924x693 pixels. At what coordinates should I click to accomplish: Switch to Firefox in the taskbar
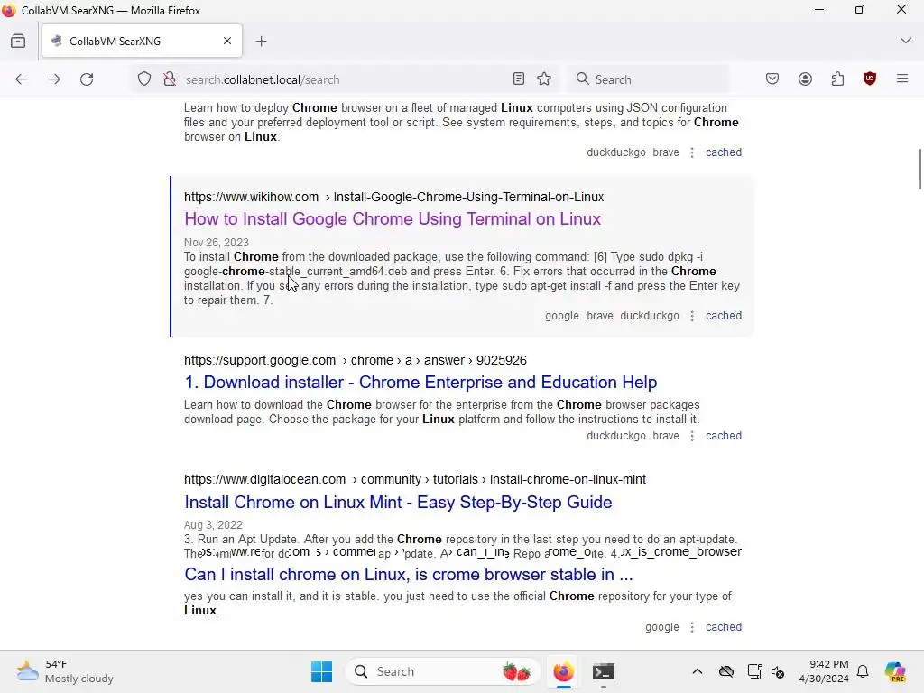tap(564, 671)
